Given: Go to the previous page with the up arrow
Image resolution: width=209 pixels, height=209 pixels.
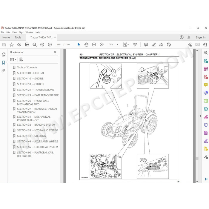Looking at the screenshot, I should [42, 44].
